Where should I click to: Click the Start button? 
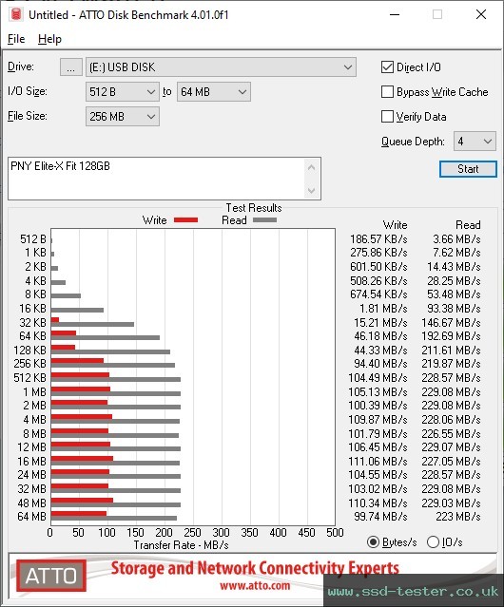(468, 169)
